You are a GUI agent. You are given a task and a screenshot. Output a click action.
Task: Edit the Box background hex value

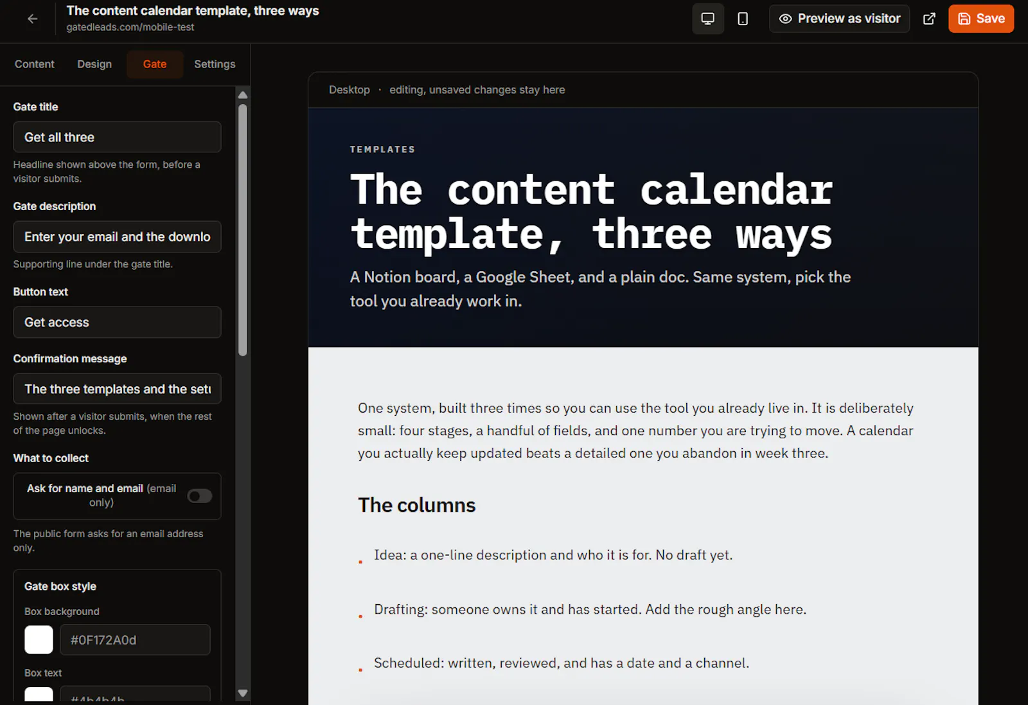point(135,640)
